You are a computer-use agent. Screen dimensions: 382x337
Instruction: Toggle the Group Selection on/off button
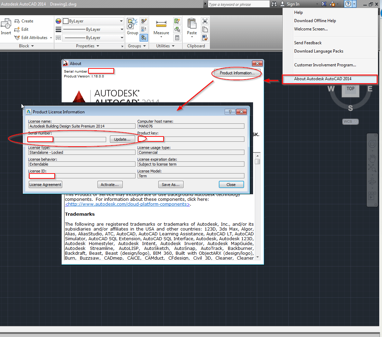pos(144,38)
